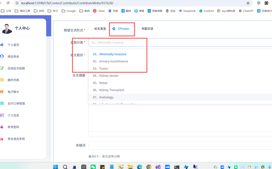Viewport: 272px width, 169px height.
Task: Click the home icon beside 个人首页
Action: tap(2, 45)
